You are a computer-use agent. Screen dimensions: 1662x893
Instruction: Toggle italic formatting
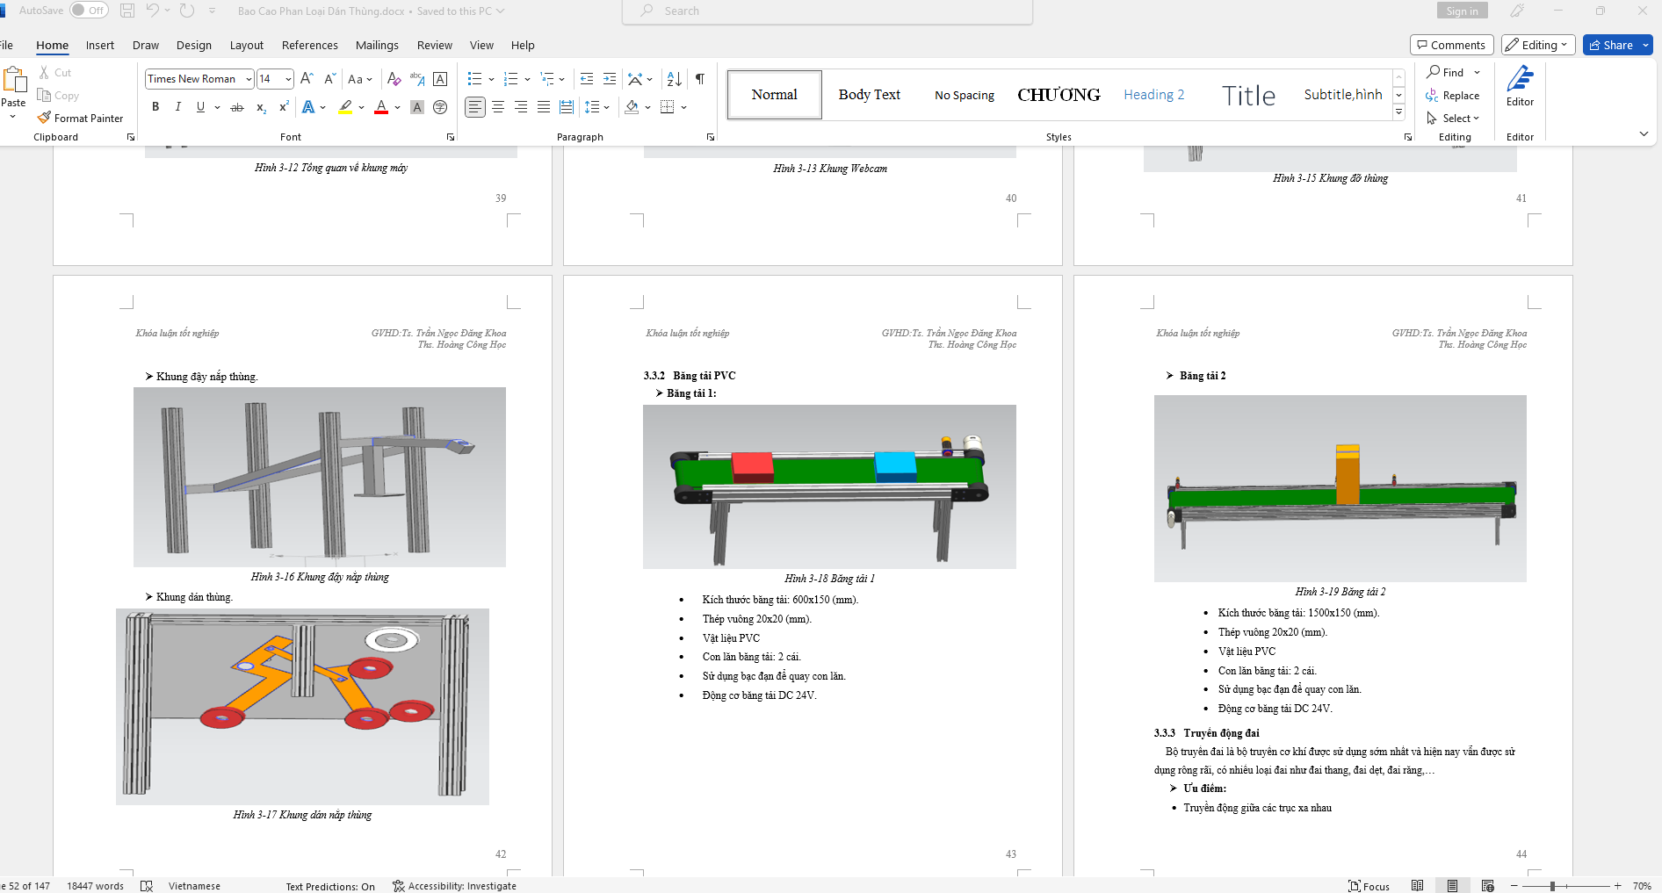coord(178,107)
